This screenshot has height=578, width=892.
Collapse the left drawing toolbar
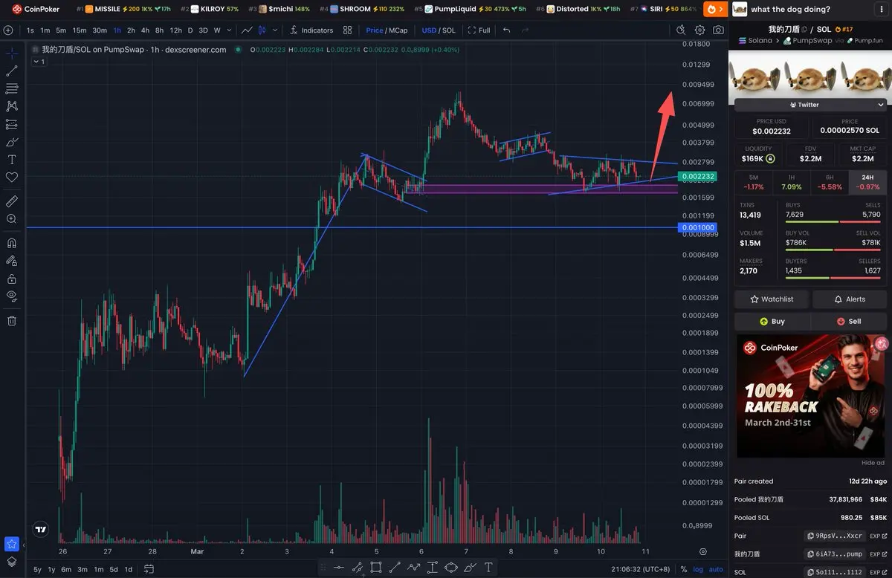pos(24,545)
